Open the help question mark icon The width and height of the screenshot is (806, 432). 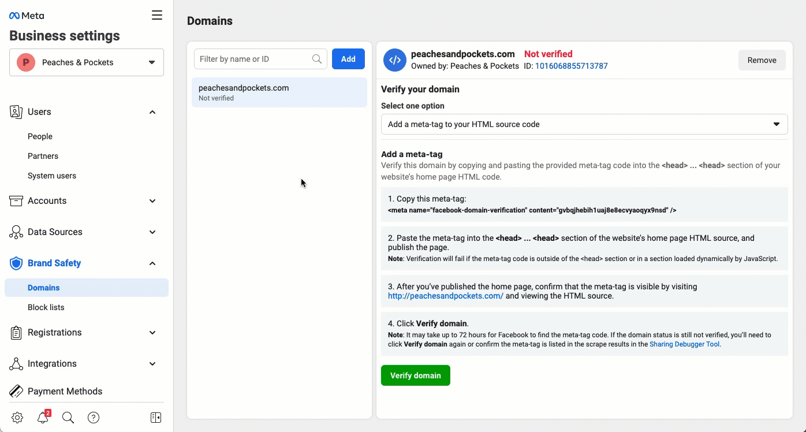point(94,418)
